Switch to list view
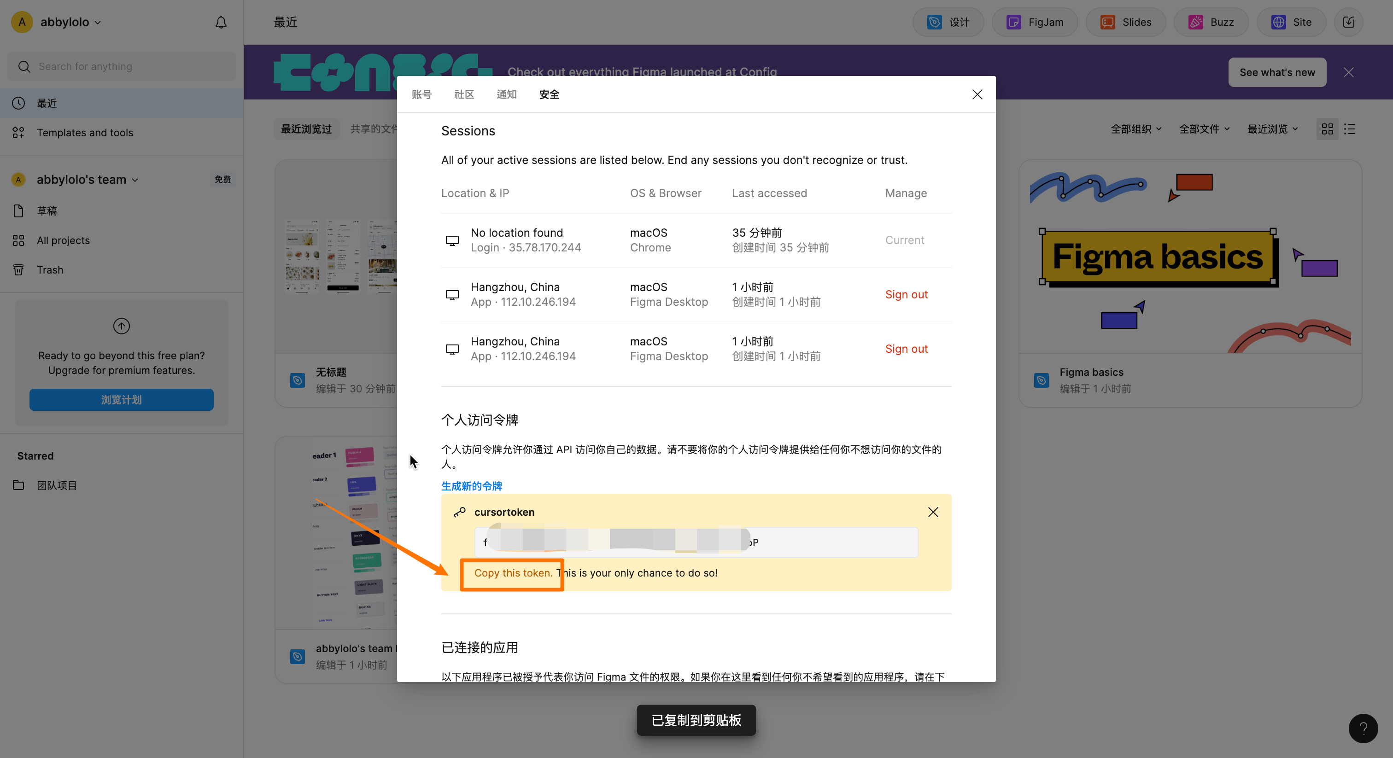Screen dimensions: 1393x758 1350,128
